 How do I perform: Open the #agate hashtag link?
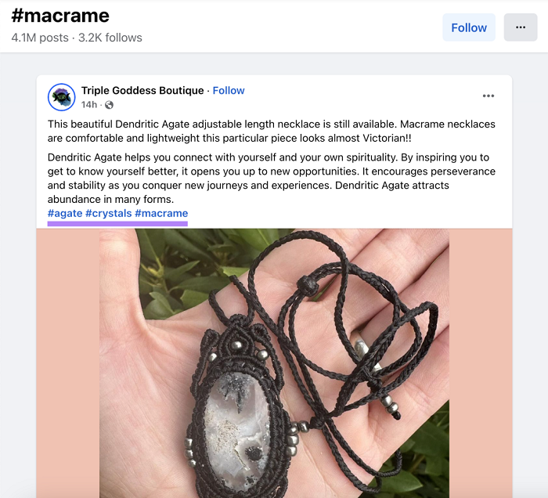click(65, 213)
